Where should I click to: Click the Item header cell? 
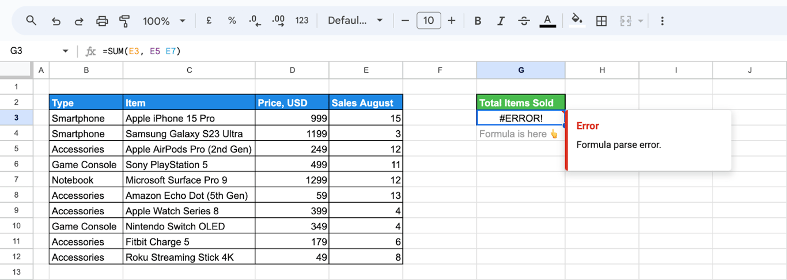(189, 103)
